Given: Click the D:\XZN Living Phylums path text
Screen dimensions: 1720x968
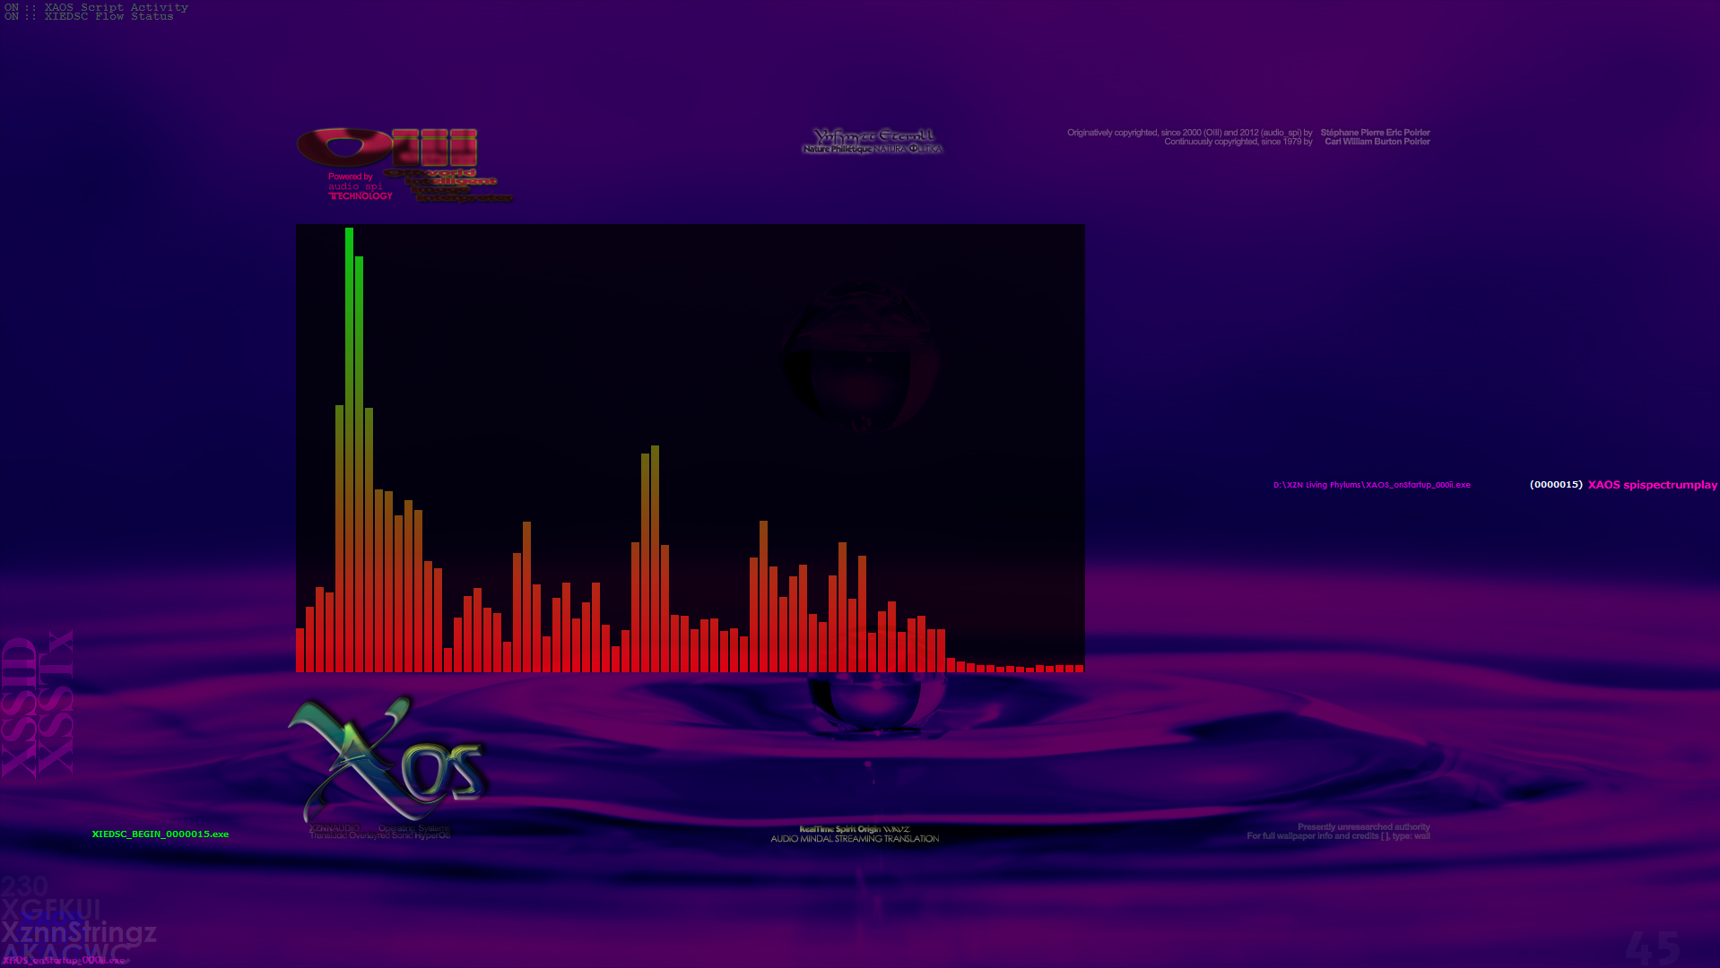Looking at the screenshot, I should point(1371,485).
